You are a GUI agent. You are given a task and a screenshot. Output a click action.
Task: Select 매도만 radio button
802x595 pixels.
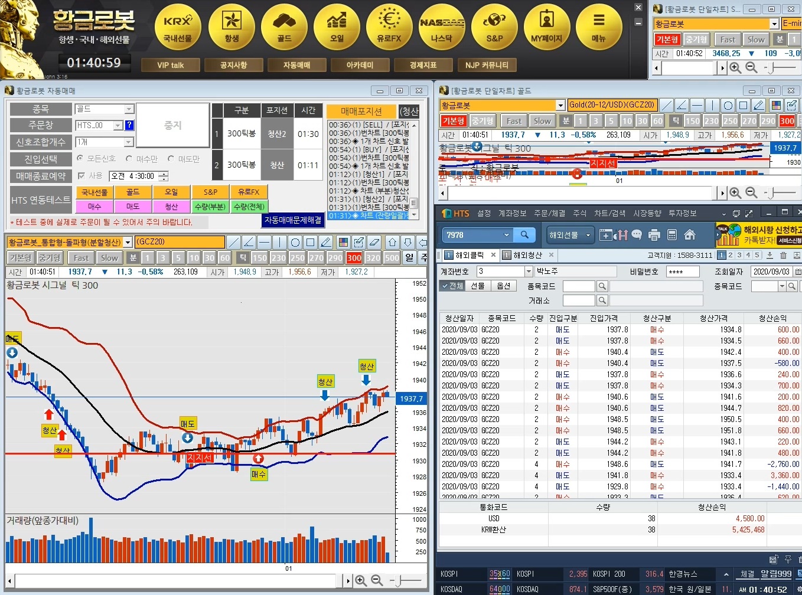[x=171, y=159]
